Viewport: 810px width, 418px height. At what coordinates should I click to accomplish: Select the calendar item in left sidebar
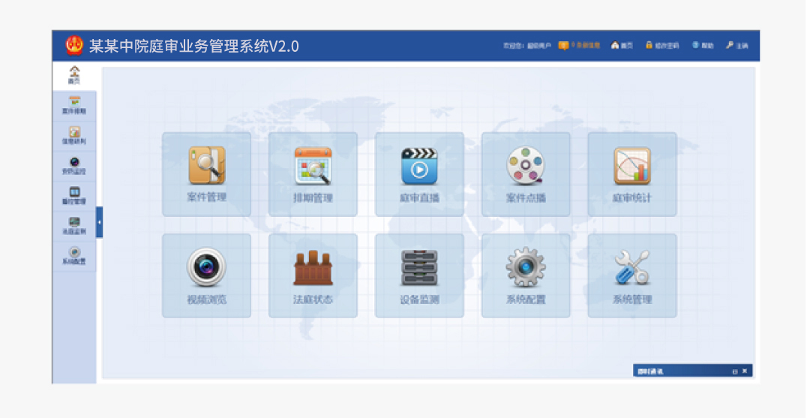click(74, 106)
